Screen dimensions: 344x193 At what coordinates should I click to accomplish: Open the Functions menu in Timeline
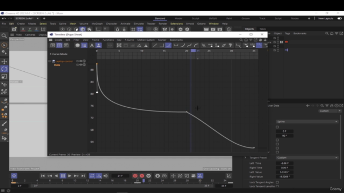pos(108,40)
